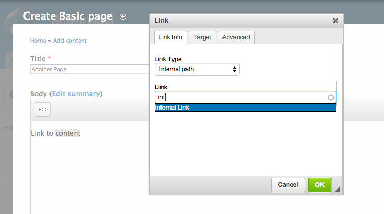The image size is (384, 214).
Task: Select the Internal Link autocomplete suggestion
Action: [x=245, y=108]
